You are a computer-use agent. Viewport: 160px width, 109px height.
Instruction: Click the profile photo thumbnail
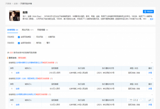(15, 16)
